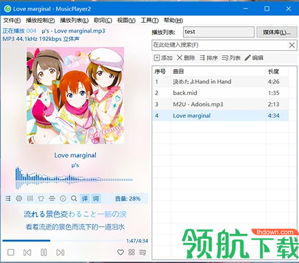Click the Chinese translated lyric line
This screenshot has height=263, width=299.
pyautogui.click(x=75, y=227)
